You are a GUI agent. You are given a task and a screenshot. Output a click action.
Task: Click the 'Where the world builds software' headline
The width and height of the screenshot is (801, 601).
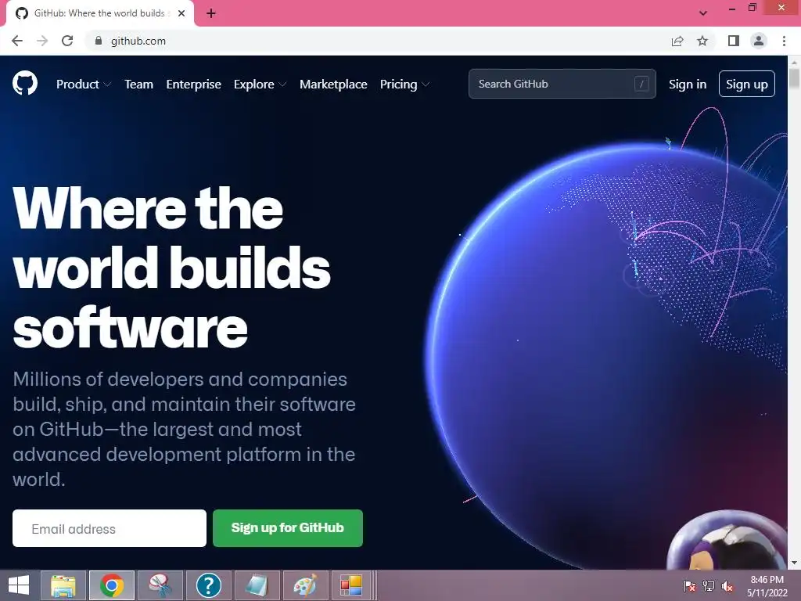point(171,268)
